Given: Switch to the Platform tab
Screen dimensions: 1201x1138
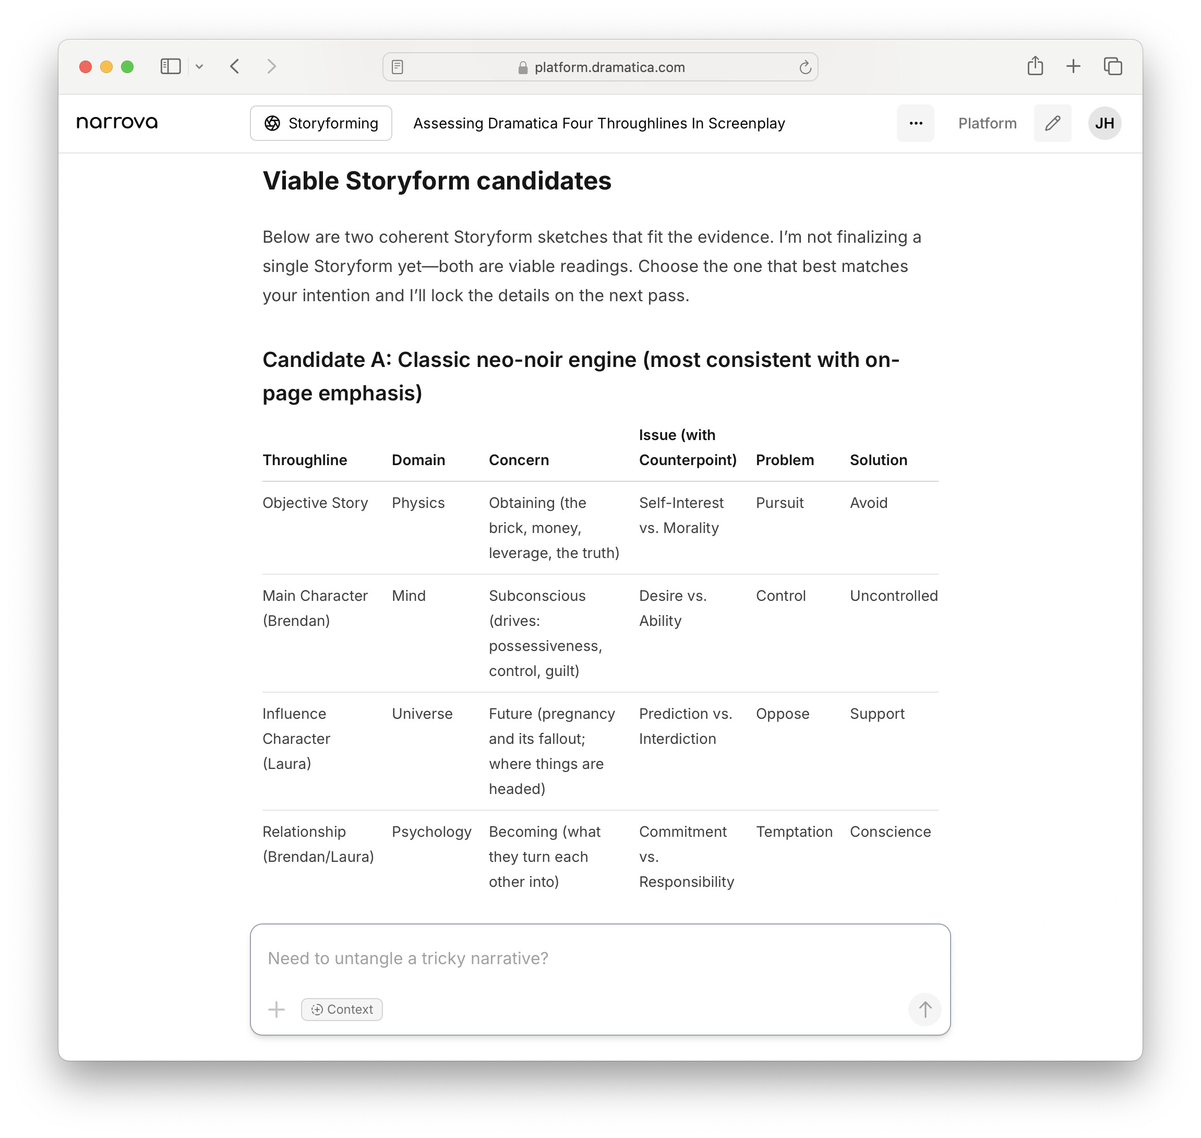Looking at the screenshot, I should point(987,123).
